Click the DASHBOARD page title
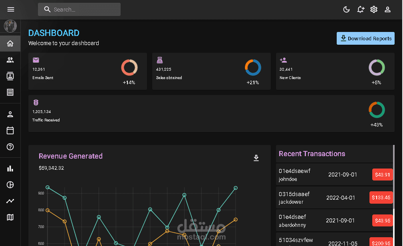 pos(54,33)
